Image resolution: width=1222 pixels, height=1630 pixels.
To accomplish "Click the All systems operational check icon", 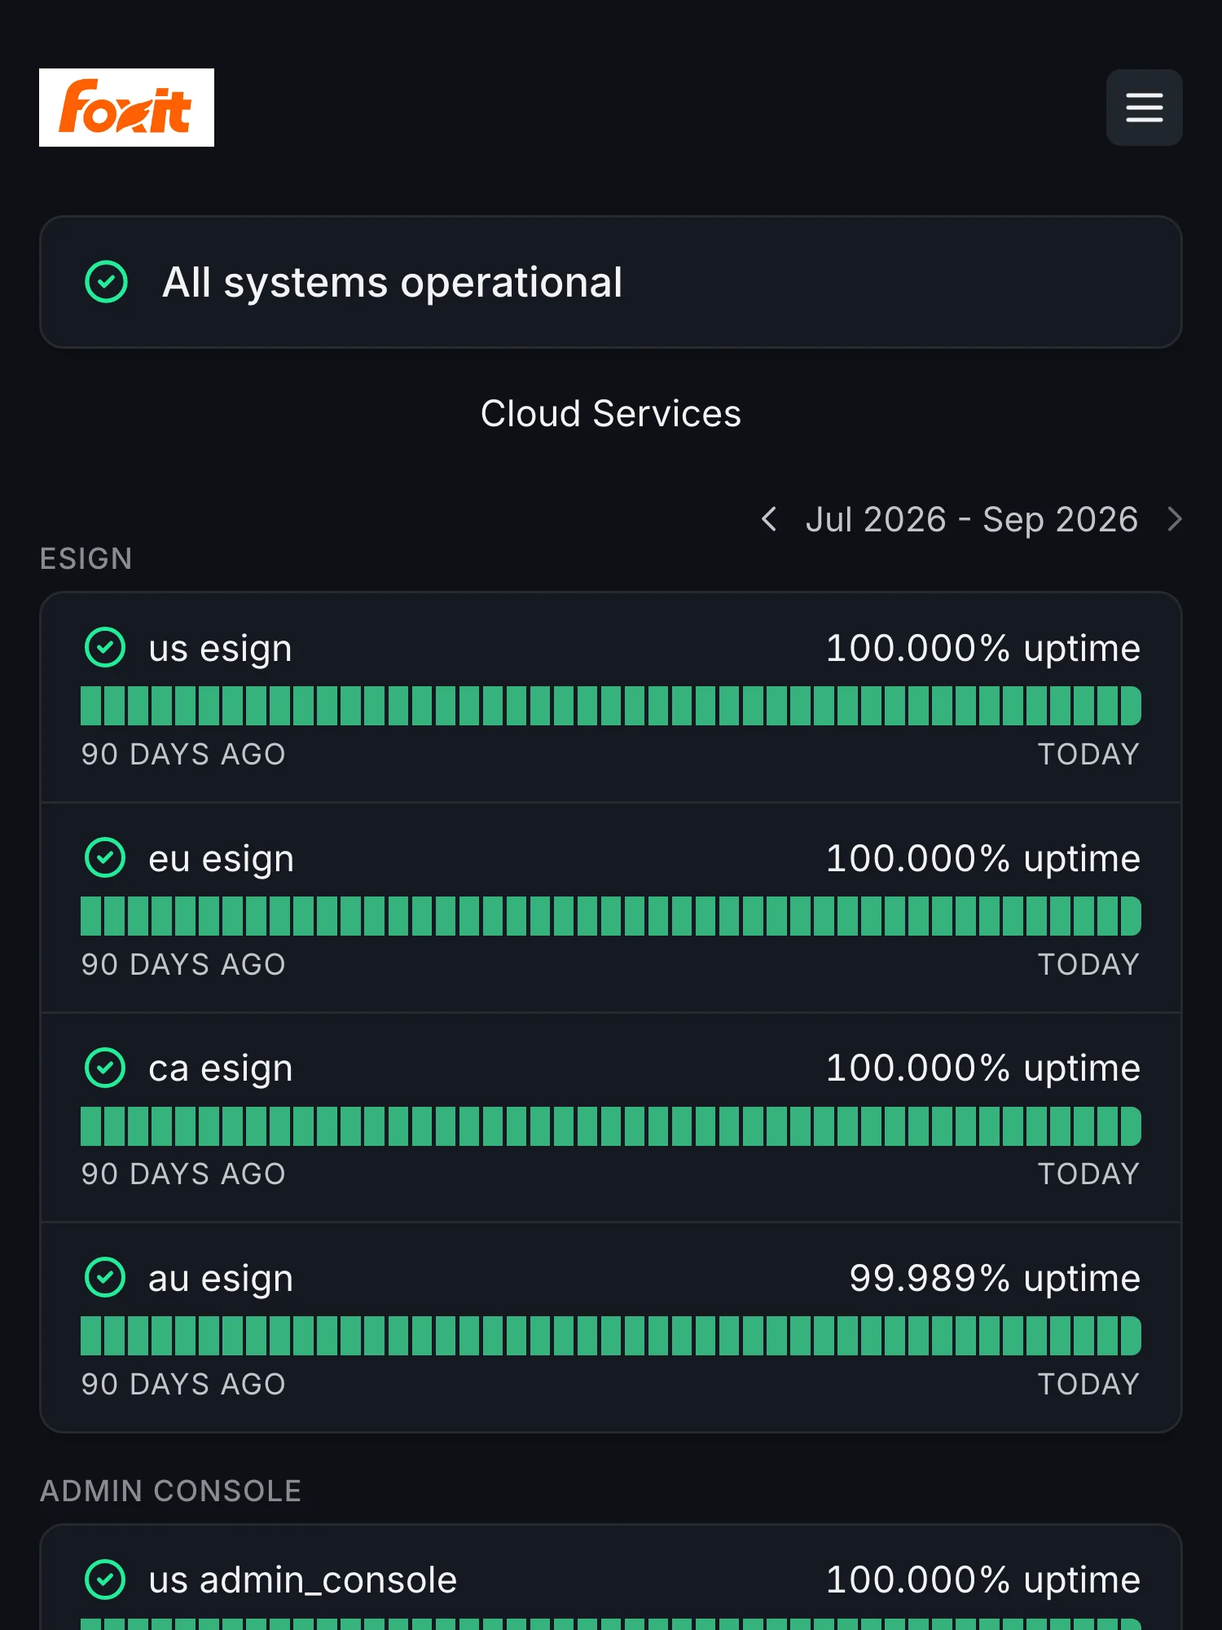I will click(x=107, y=282).
